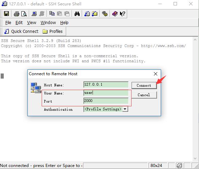Click the 'does not include PKI' text line
The width and height of the screenshot is (199, 169).
[x=73, y=61]
